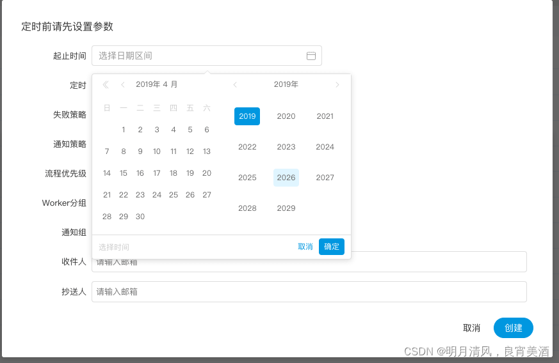Pick April 19 in the calendar
559x363 pixels.
tap(190, 173)
